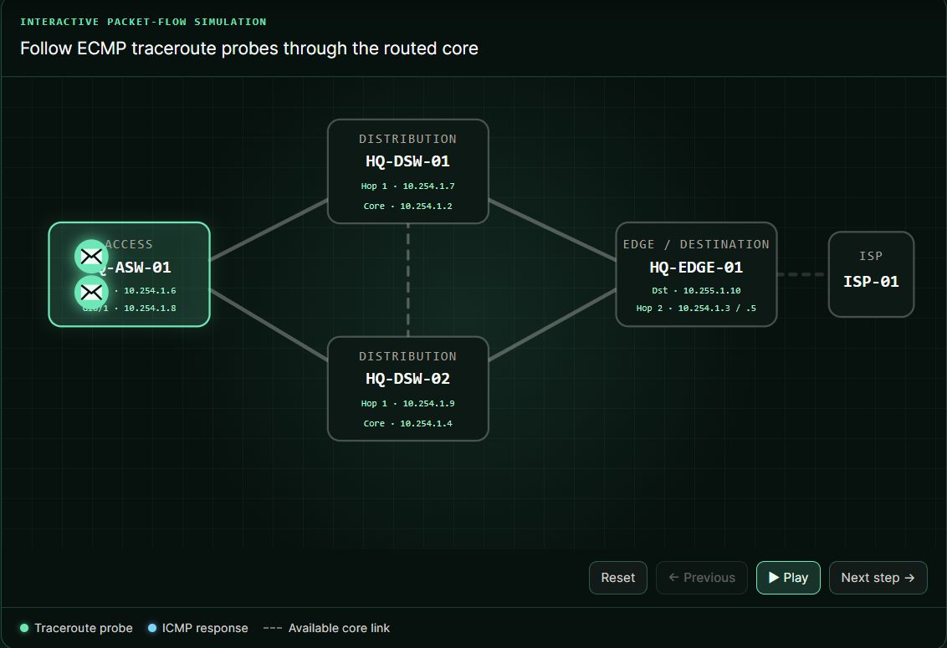Click the 'ISP' label above ISP-01
Image resolution: width=947 pixels, height=648 pixels.
871,256
